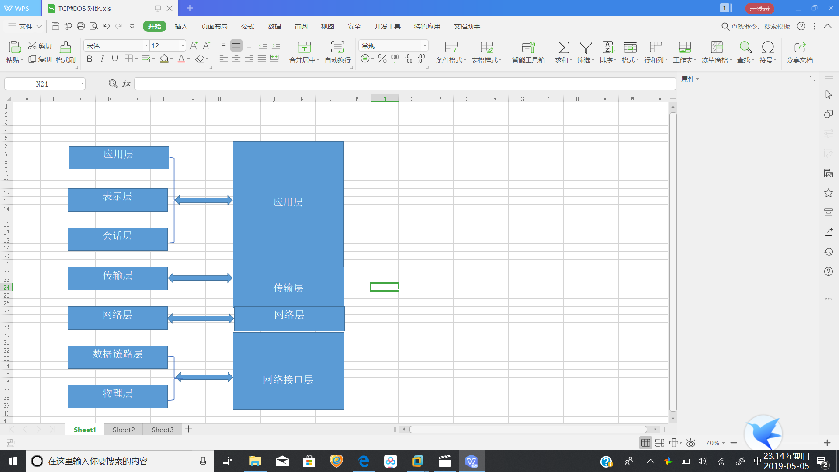Expand the number format dropdown

424,45
